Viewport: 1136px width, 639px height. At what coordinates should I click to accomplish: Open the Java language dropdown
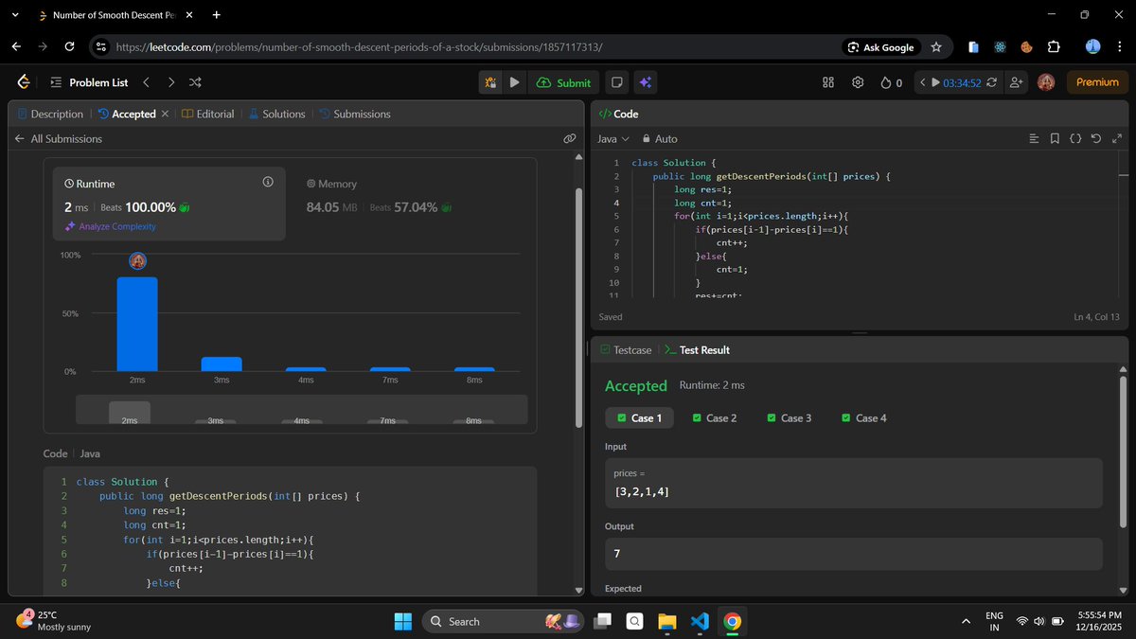613,138
